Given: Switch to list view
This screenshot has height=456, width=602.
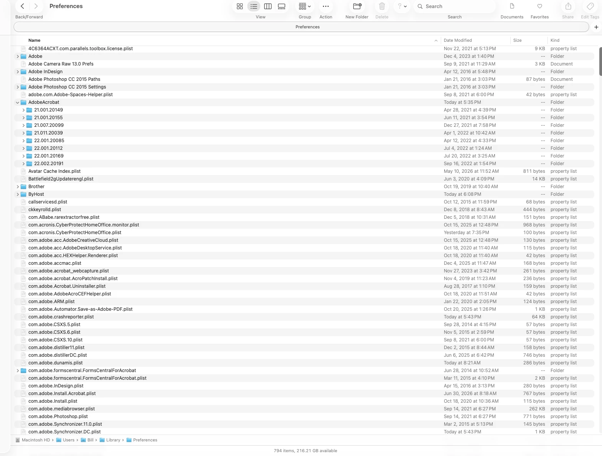Looking at the screenshot, I should pyautogui.click(x=254, y=6).
